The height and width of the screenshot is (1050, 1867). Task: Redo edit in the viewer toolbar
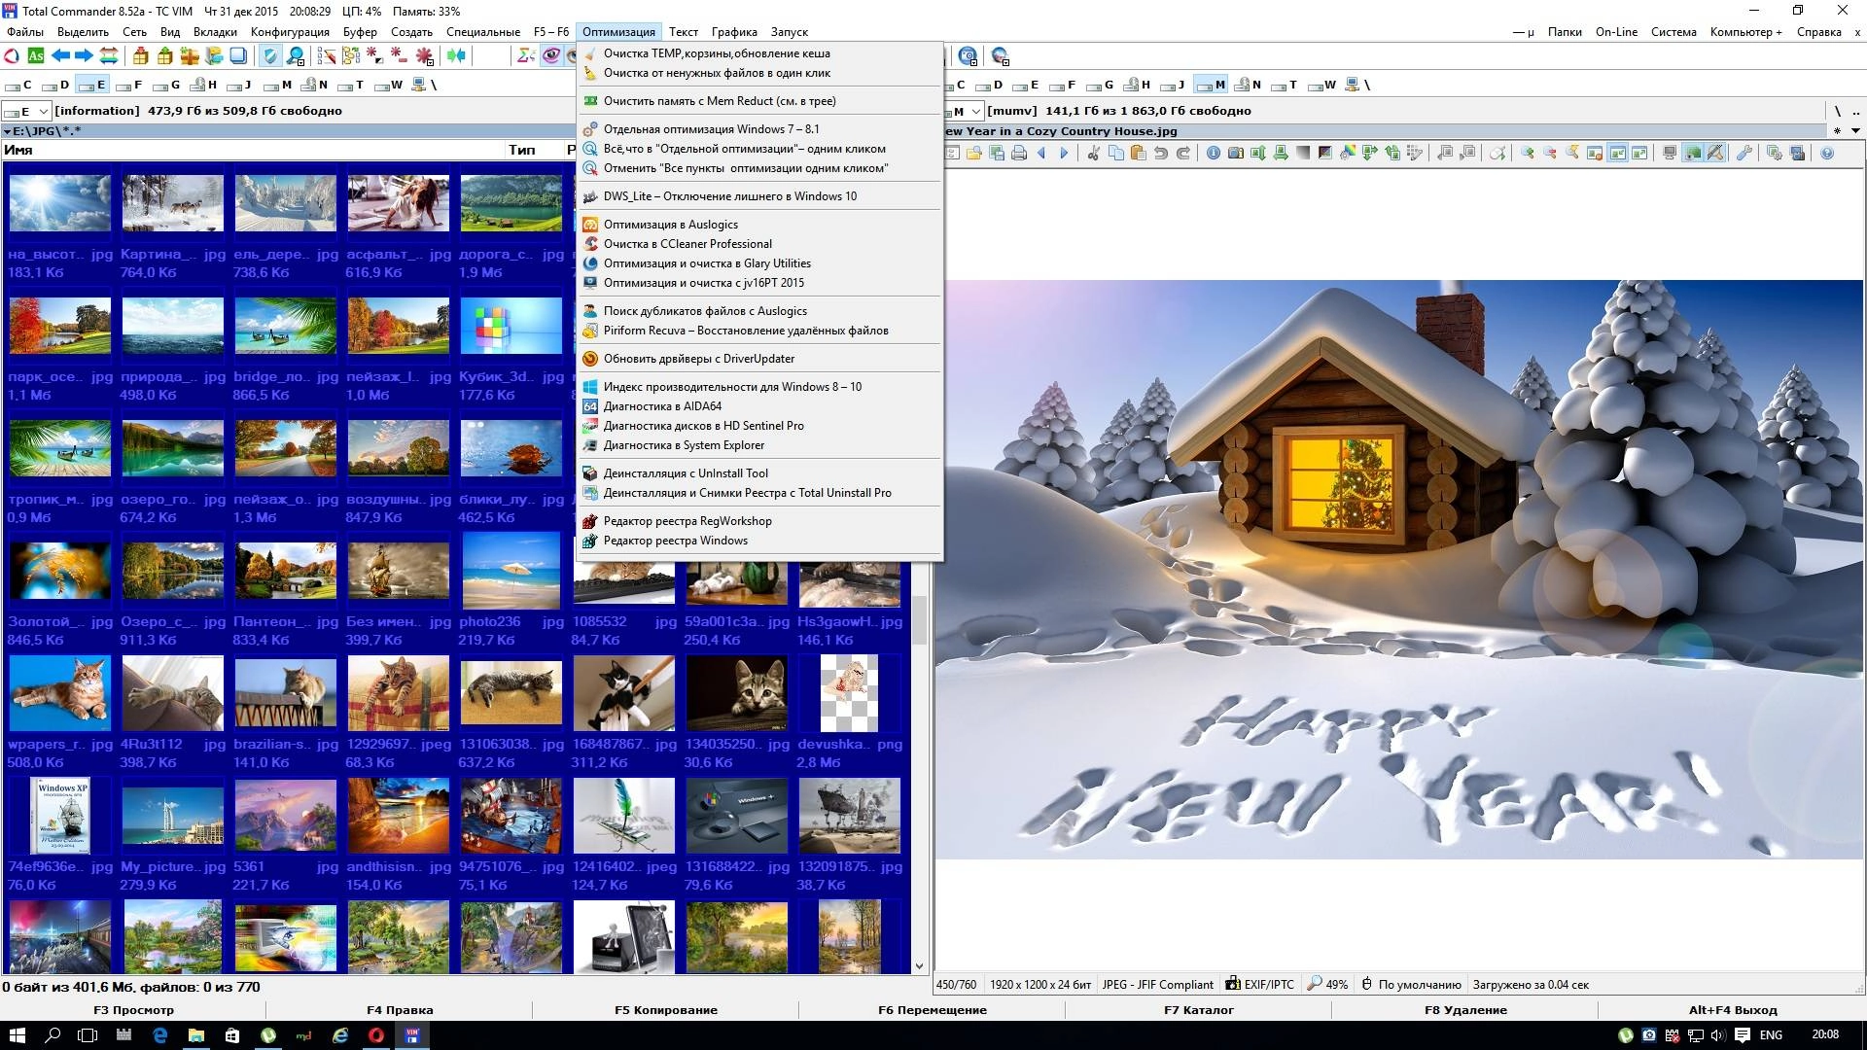pyautogui.click(x=1182, y=153)
